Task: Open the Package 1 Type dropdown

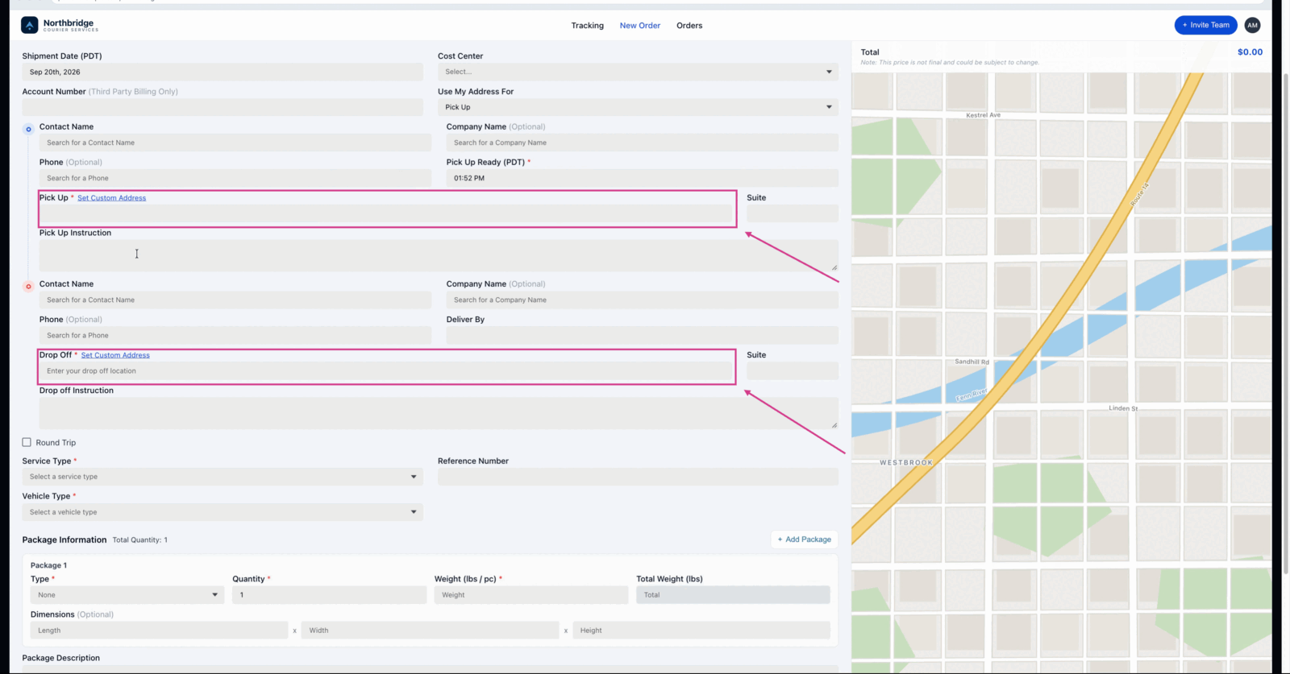Action: 127,595
